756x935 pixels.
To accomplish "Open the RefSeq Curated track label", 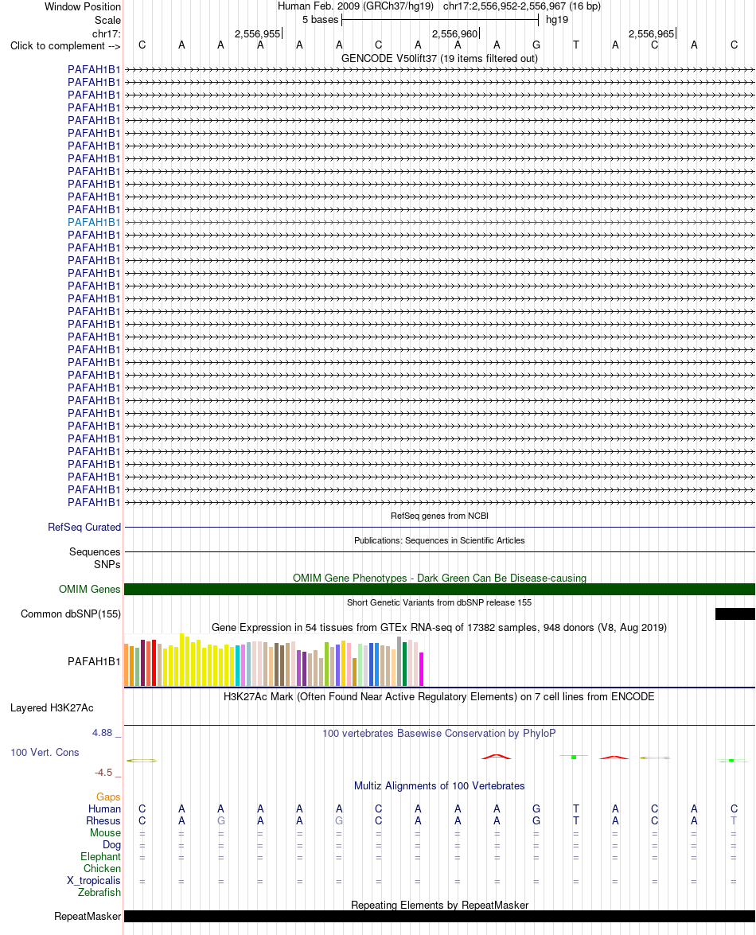I will click(84, 527).
